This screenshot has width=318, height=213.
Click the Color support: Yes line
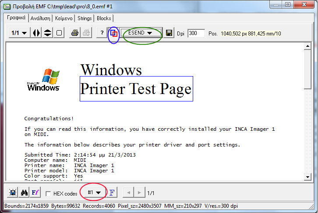pos(53,176)
